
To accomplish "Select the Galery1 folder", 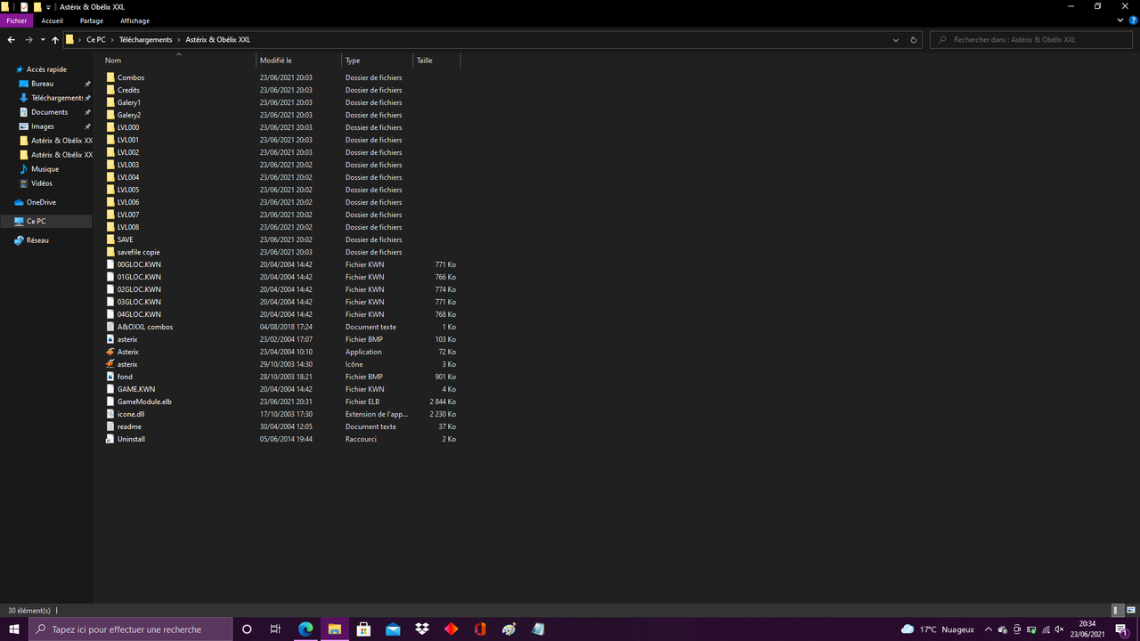I will (x=129, y=102).
